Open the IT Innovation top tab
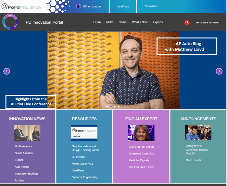227x186 pixels. [x=150, y=7]
